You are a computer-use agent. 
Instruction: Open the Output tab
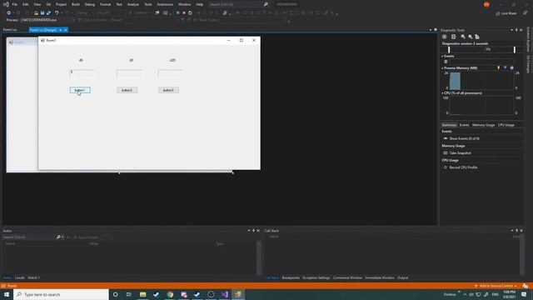[x=403, y=277]
